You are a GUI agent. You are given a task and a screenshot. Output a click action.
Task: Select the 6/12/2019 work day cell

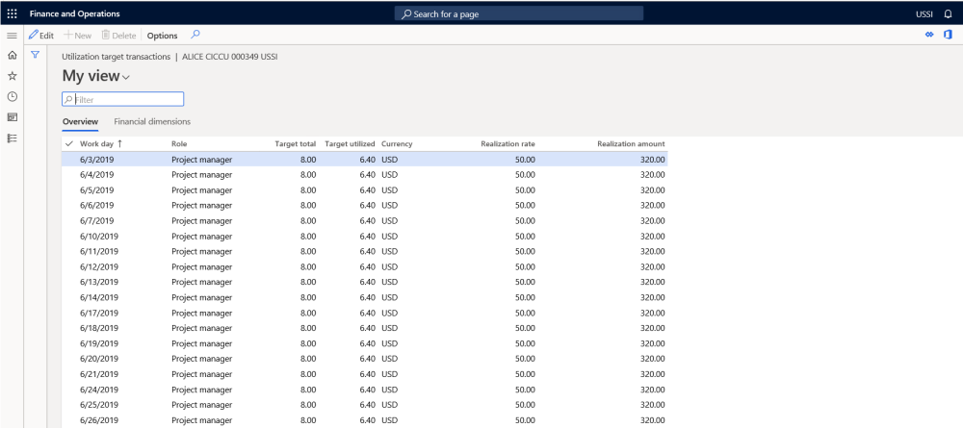(99, 266)
